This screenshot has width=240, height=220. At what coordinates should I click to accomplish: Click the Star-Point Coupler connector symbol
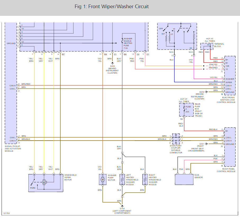[176, 139]
